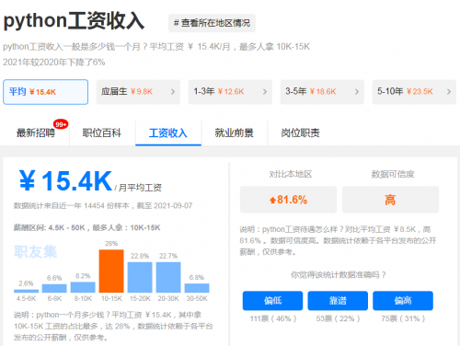Click the 8.2% chart label
Image resolution: width=460 pixels, height=346 pixels.
click(x=83, y=276)
